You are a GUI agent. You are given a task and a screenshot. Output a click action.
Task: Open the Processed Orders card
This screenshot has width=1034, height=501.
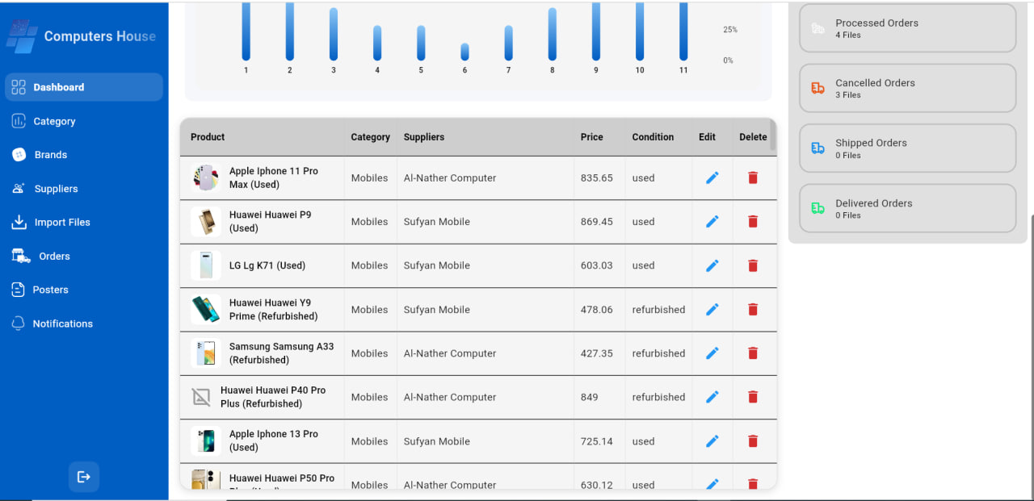[x=906, y=28]
